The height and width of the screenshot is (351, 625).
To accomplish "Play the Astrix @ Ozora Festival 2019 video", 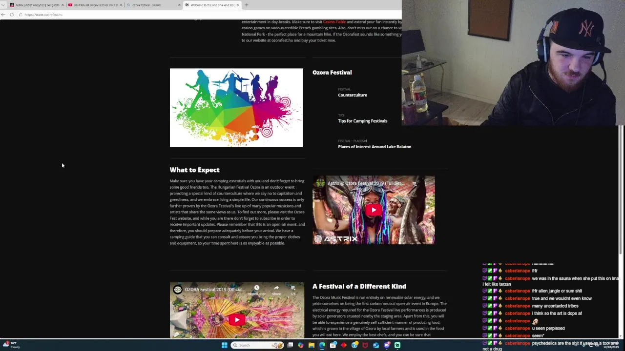I will [x=374, y=210].
